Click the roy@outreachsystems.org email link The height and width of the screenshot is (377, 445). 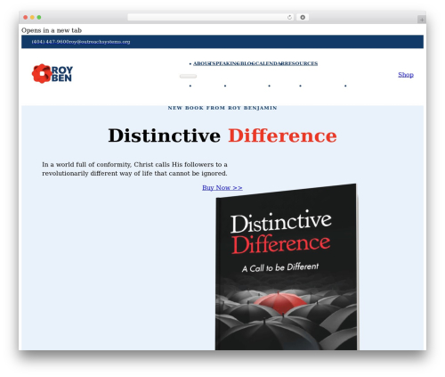pyautogui.click(x=100, y=42)
